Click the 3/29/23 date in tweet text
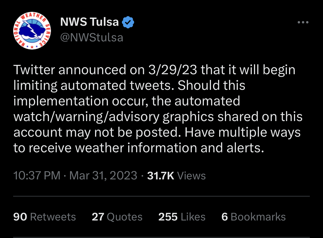 pos(173,70)
